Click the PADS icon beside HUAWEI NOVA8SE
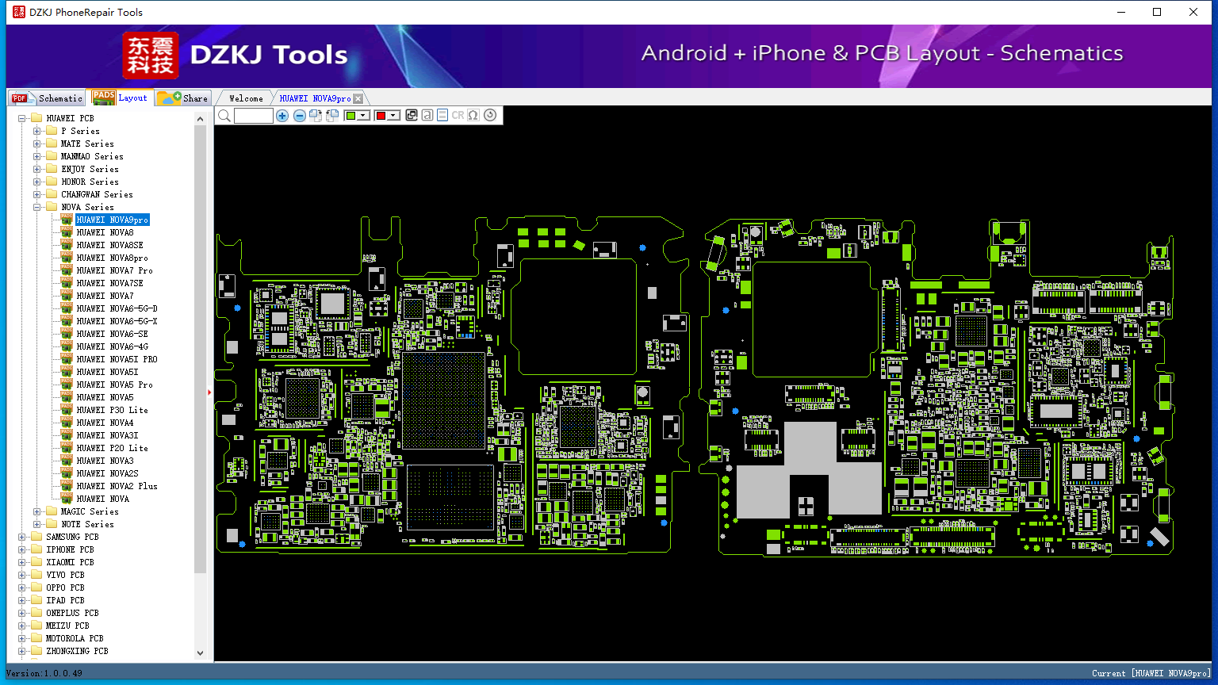Image resolution: width=1218 pixels, height=685 pixels. coord(67,245)
